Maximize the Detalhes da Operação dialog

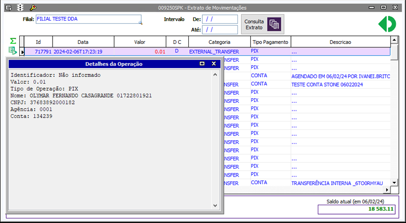pos(202,64)
